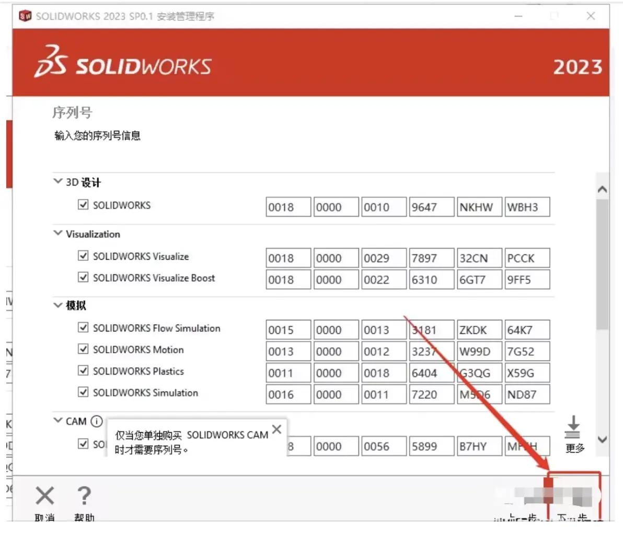
Task: Open the Help question mark icon
Action: [84, 496]
